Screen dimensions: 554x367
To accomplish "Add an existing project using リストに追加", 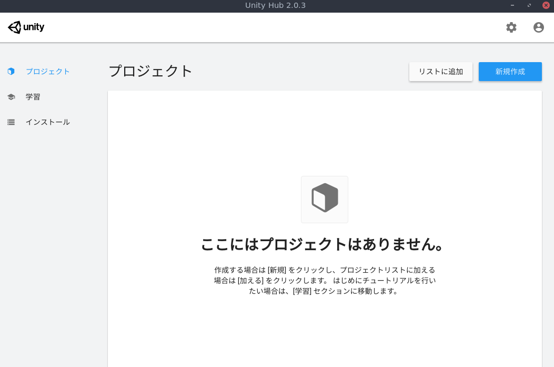I will (x=441, y=72).
